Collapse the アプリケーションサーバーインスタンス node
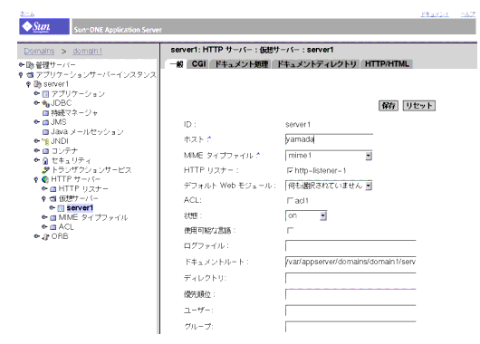The height and width of the screenshot is (344, 480). click(x=21, y=74)
